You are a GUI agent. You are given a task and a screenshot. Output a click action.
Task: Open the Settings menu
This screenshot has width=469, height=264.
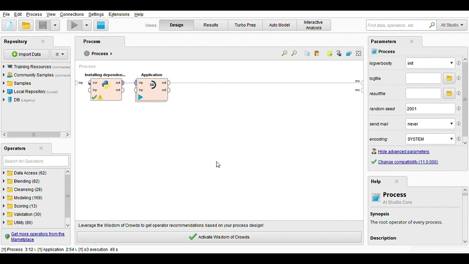pyautogui.click(x=96, y=14)
